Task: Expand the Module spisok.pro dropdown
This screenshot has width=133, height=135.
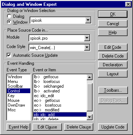Action: (87, 38)
